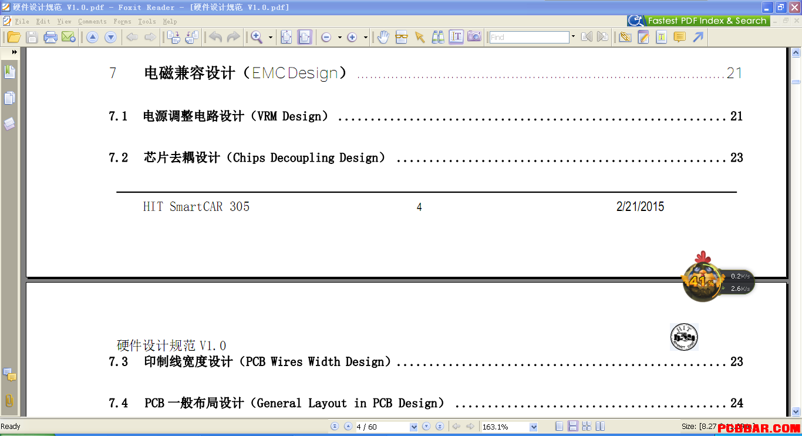The height and width of the screenshot is (436, 802).
Task: Open the Forms menu
Action: (122, 21)
